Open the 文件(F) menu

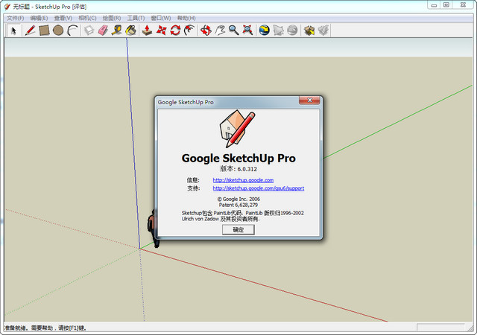[15, 18]
